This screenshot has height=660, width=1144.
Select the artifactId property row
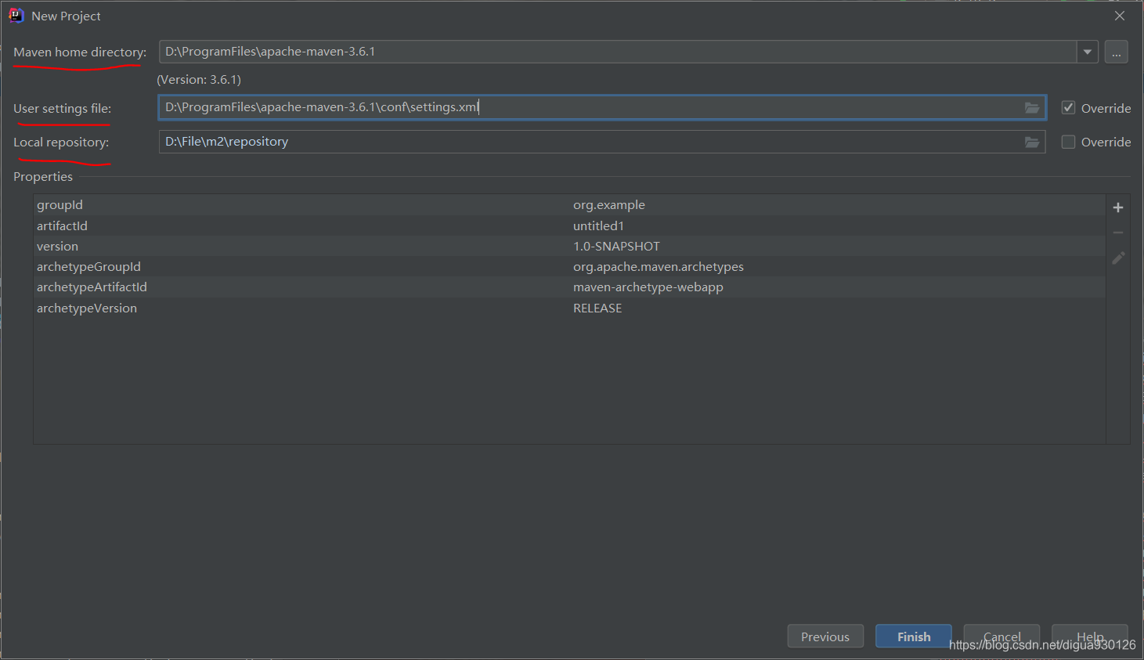569,225
